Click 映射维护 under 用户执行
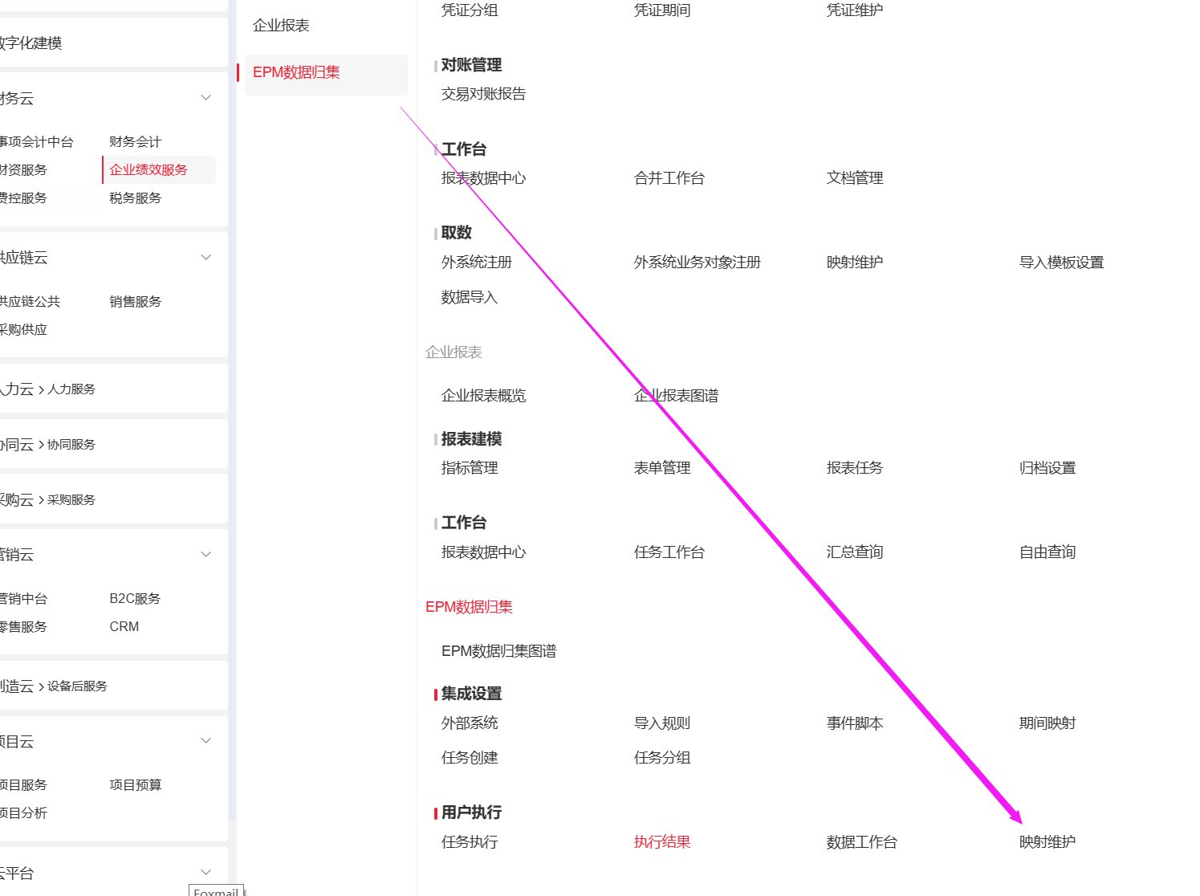 (1047, 842)
